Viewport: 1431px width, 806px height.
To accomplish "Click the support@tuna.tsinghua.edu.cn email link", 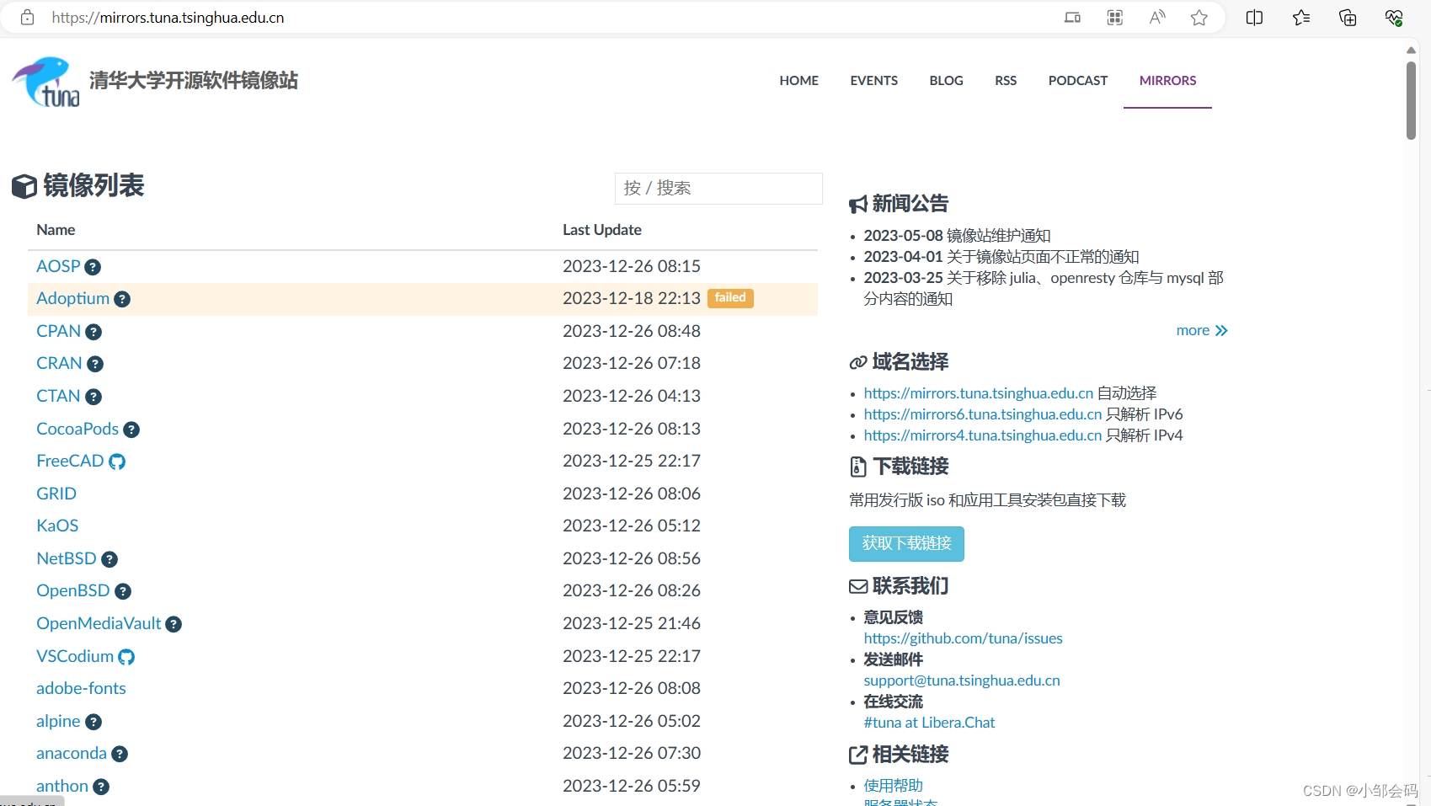I will [x=962, y=681].
